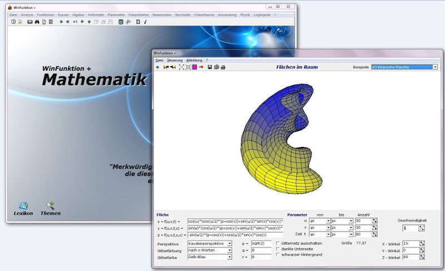This screenshot has height=271, width=445.
Task: Click the help question-mark icon in main WinFunktion toolbar
Action: pos(13,22)
